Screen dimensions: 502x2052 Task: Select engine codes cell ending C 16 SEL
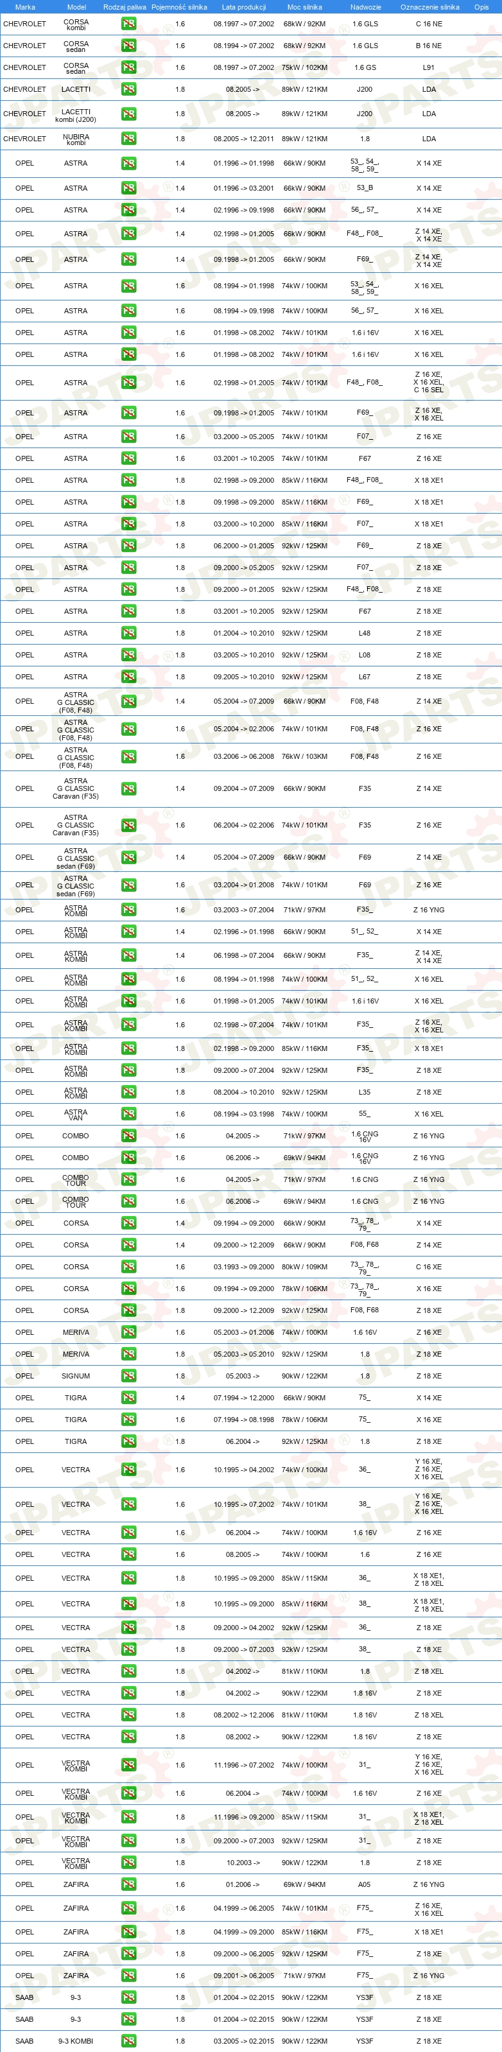[429, 383]
